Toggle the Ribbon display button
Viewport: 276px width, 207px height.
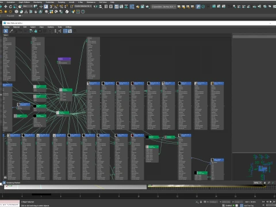pos(117,6)
